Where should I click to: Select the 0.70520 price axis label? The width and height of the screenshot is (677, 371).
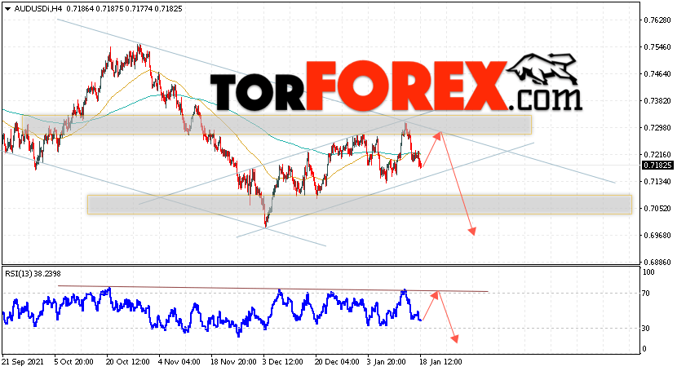click(x=657, y=209)
